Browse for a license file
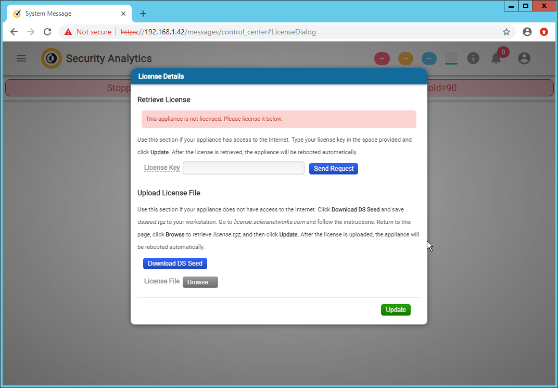558x388 pixels. pos(200,282)
